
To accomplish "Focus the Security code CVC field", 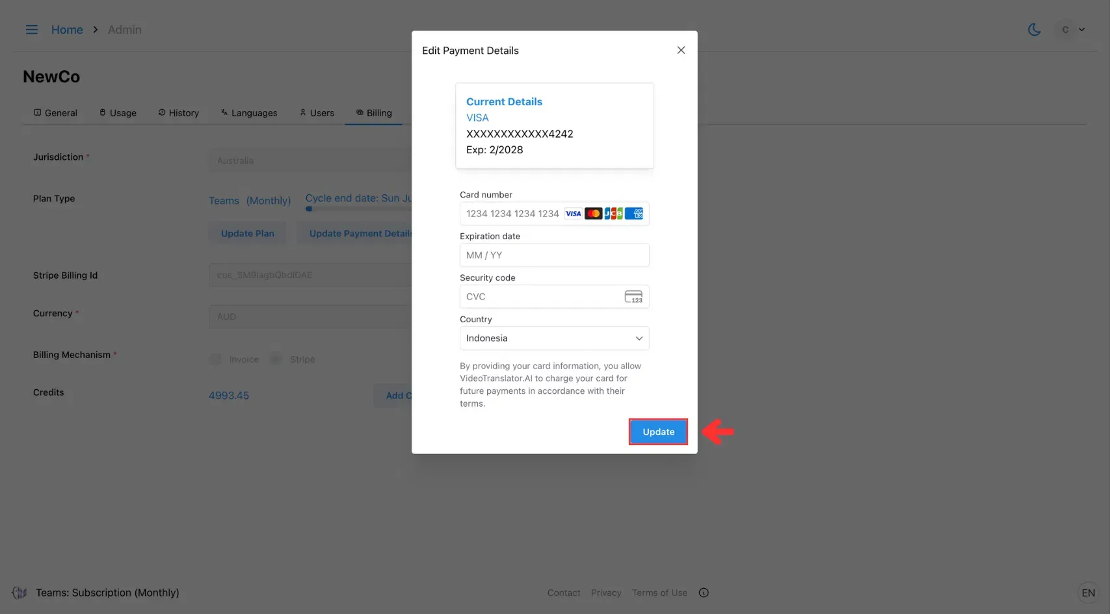I will 554,296.
